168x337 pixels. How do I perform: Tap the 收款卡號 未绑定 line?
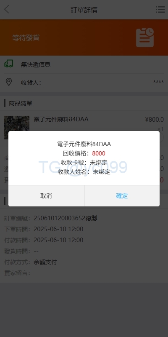click(x=84, y=163)
